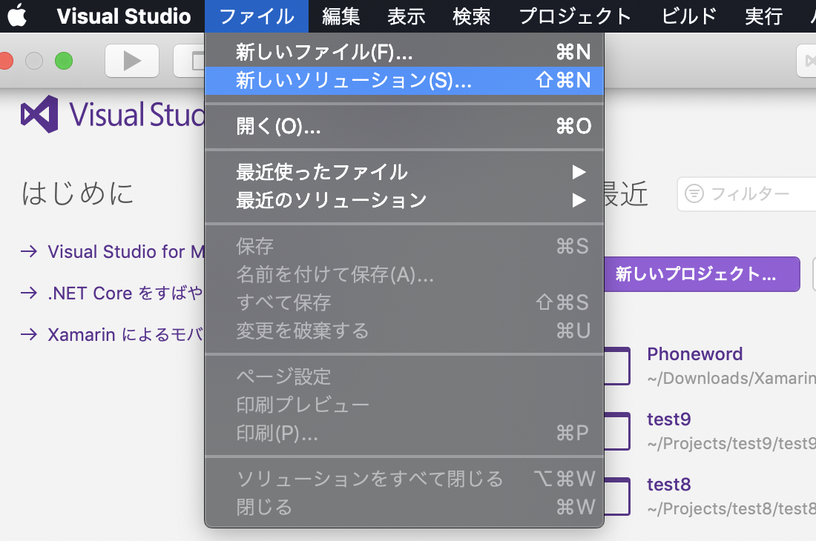Click the test9 project icon

(616, 431)
